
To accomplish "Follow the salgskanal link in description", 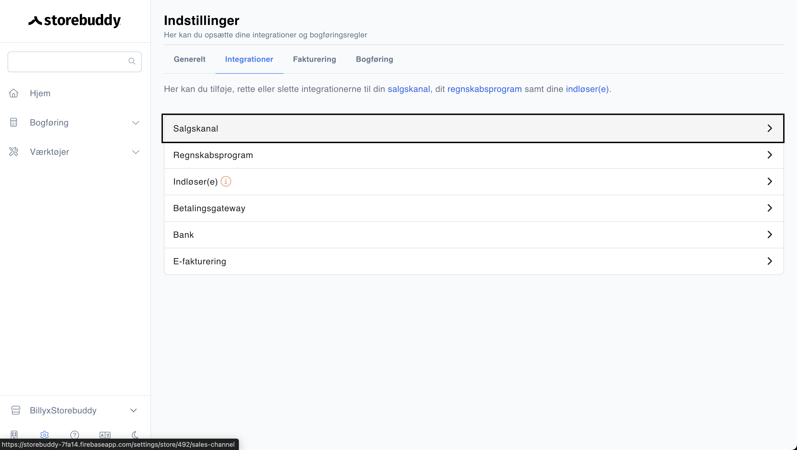I will pos(409,89).
